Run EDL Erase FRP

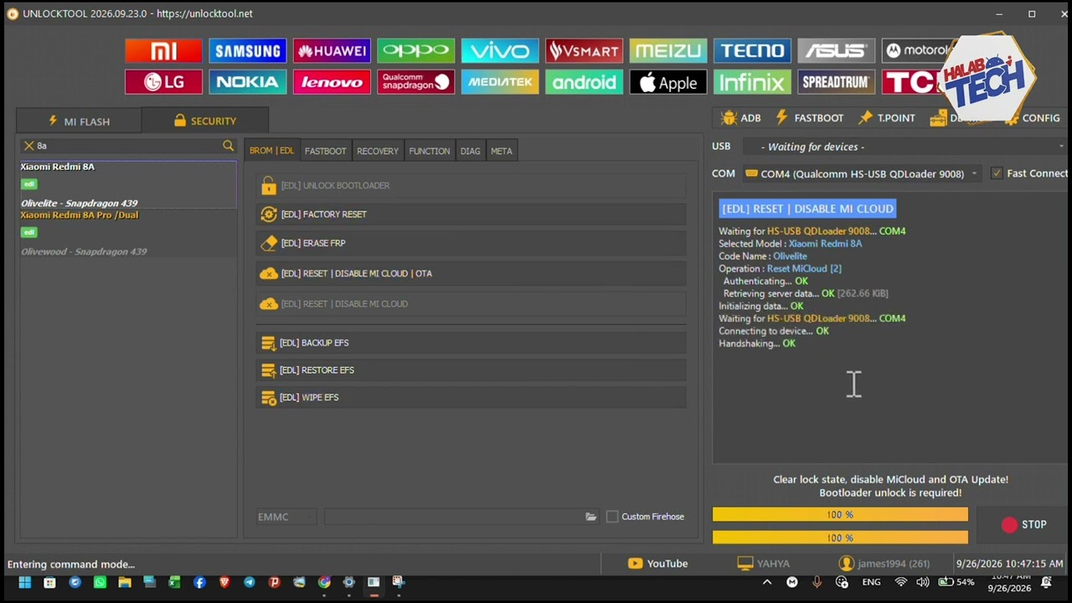pyautogui.click(x=471, y=243)
